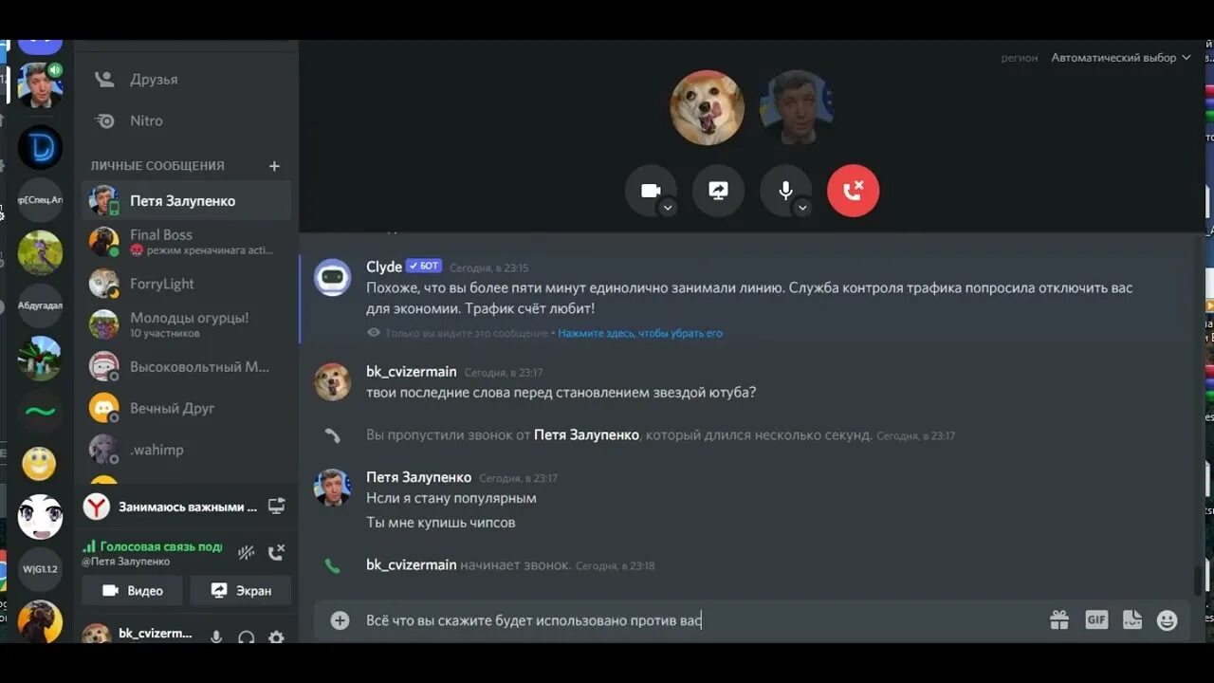Share your screen in call controls
The width and height of the screenshot is (1214, 683).
point(718,191)
